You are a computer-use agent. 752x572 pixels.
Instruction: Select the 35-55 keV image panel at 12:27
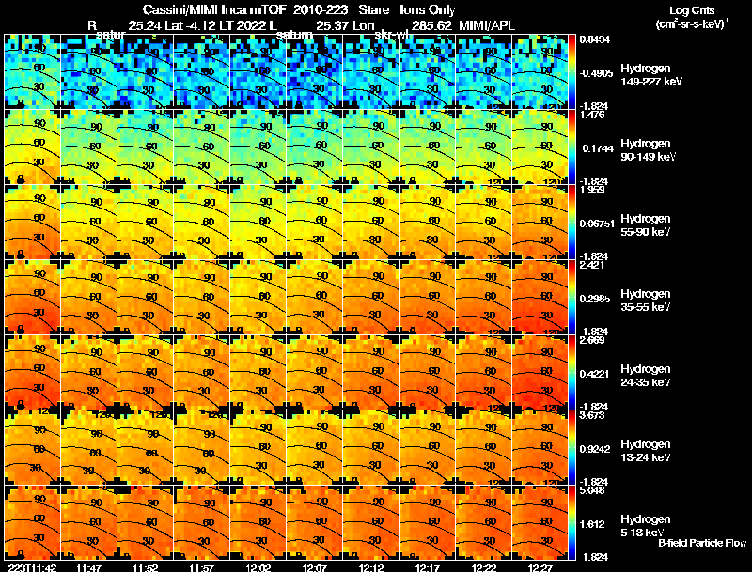click(x=540, y=298)
